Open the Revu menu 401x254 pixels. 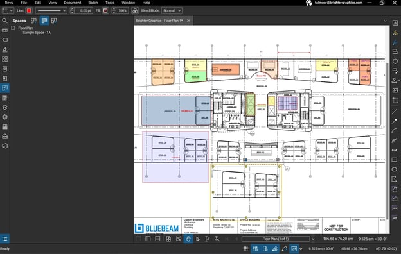(x=9, y=3)
